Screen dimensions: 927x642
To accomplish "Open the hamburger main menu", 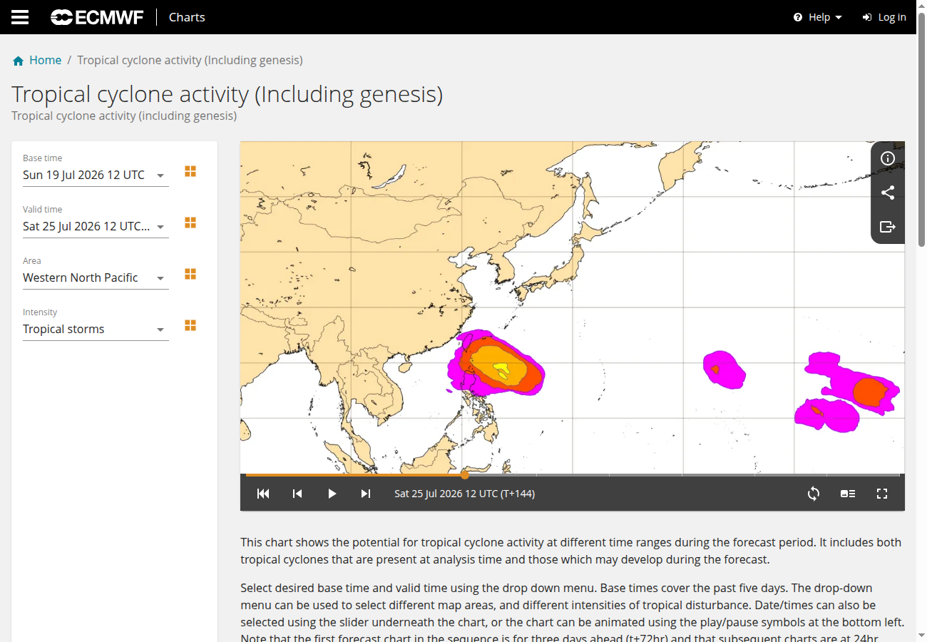I will coord(20,17).
